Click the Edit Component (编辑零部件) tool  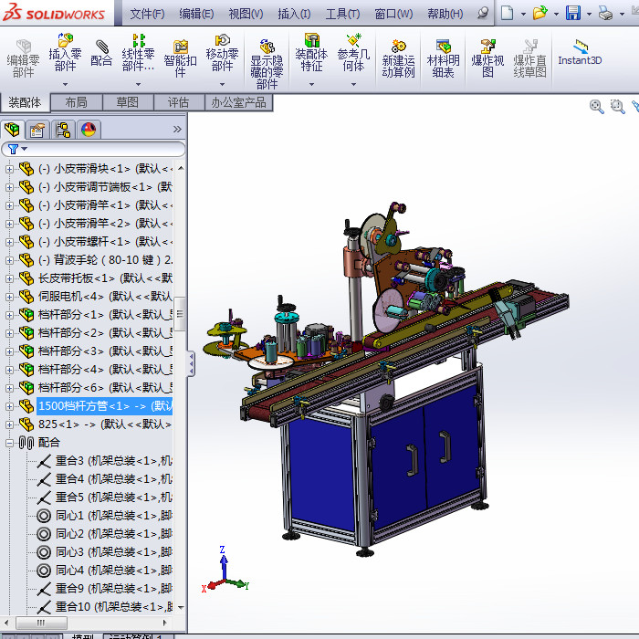[23, 58]
